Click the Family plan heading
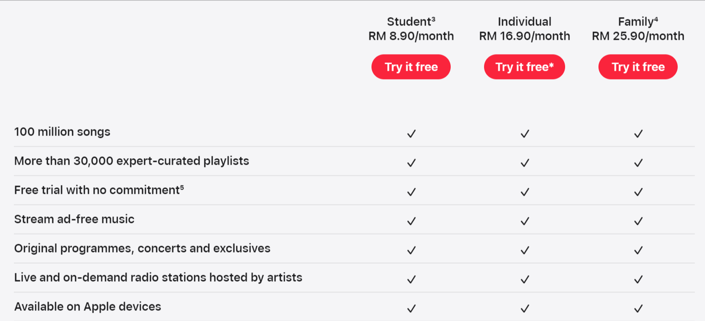 635,22
